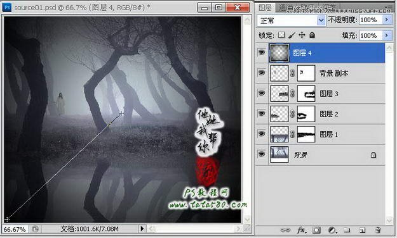Select the 背景 副本 layer thumbnail

(279, 73)
